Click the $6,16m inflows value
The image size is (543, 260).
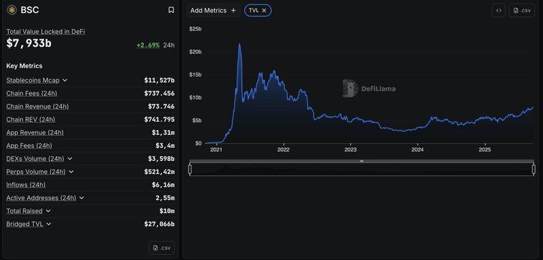click(163, 185)
